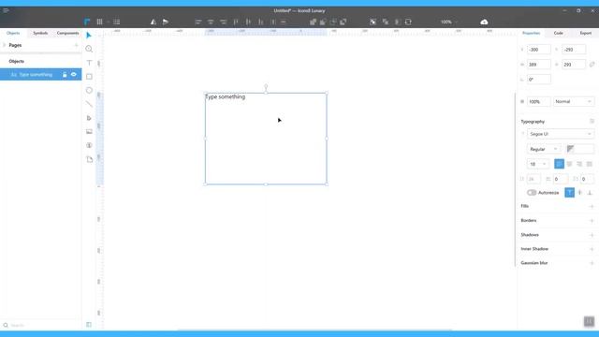Open the hamburger main menu
Viewport: 599px width, 337px height.
point(6,10)
